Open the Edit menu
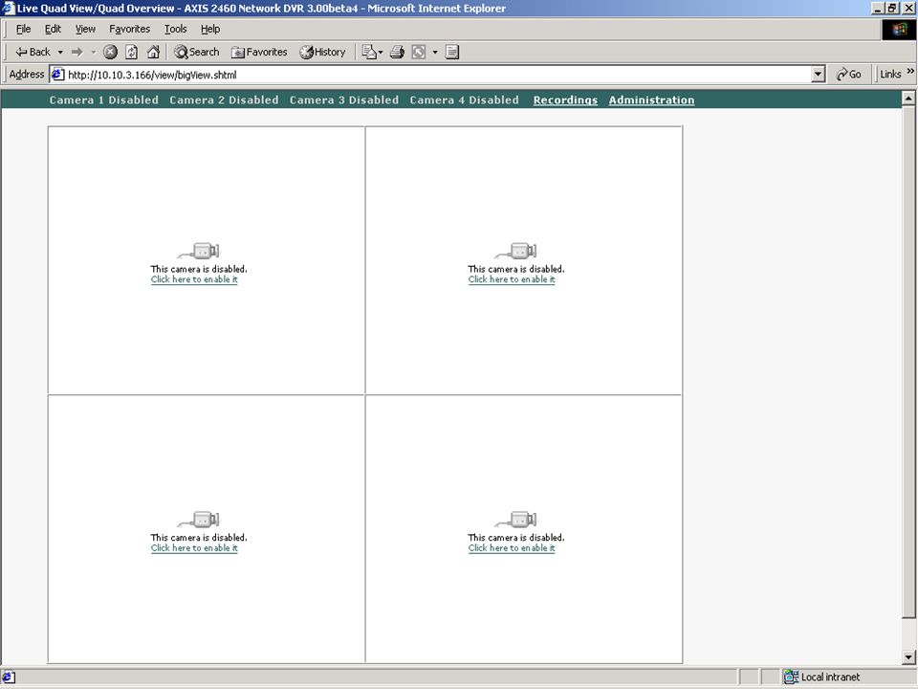The image size is (918, 689). point(53,29)
